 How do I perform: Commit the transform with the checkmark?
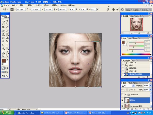(x=117, y=9)
